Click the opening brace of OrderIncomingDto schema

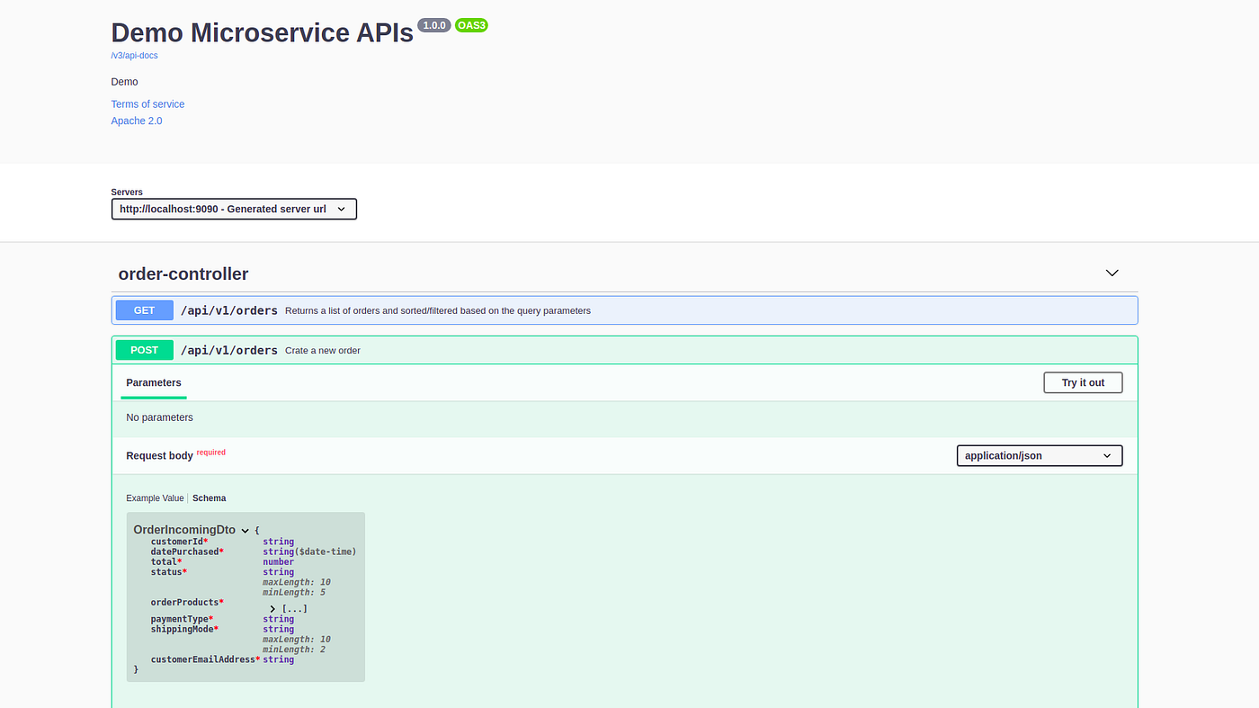(x=257, y=530)
